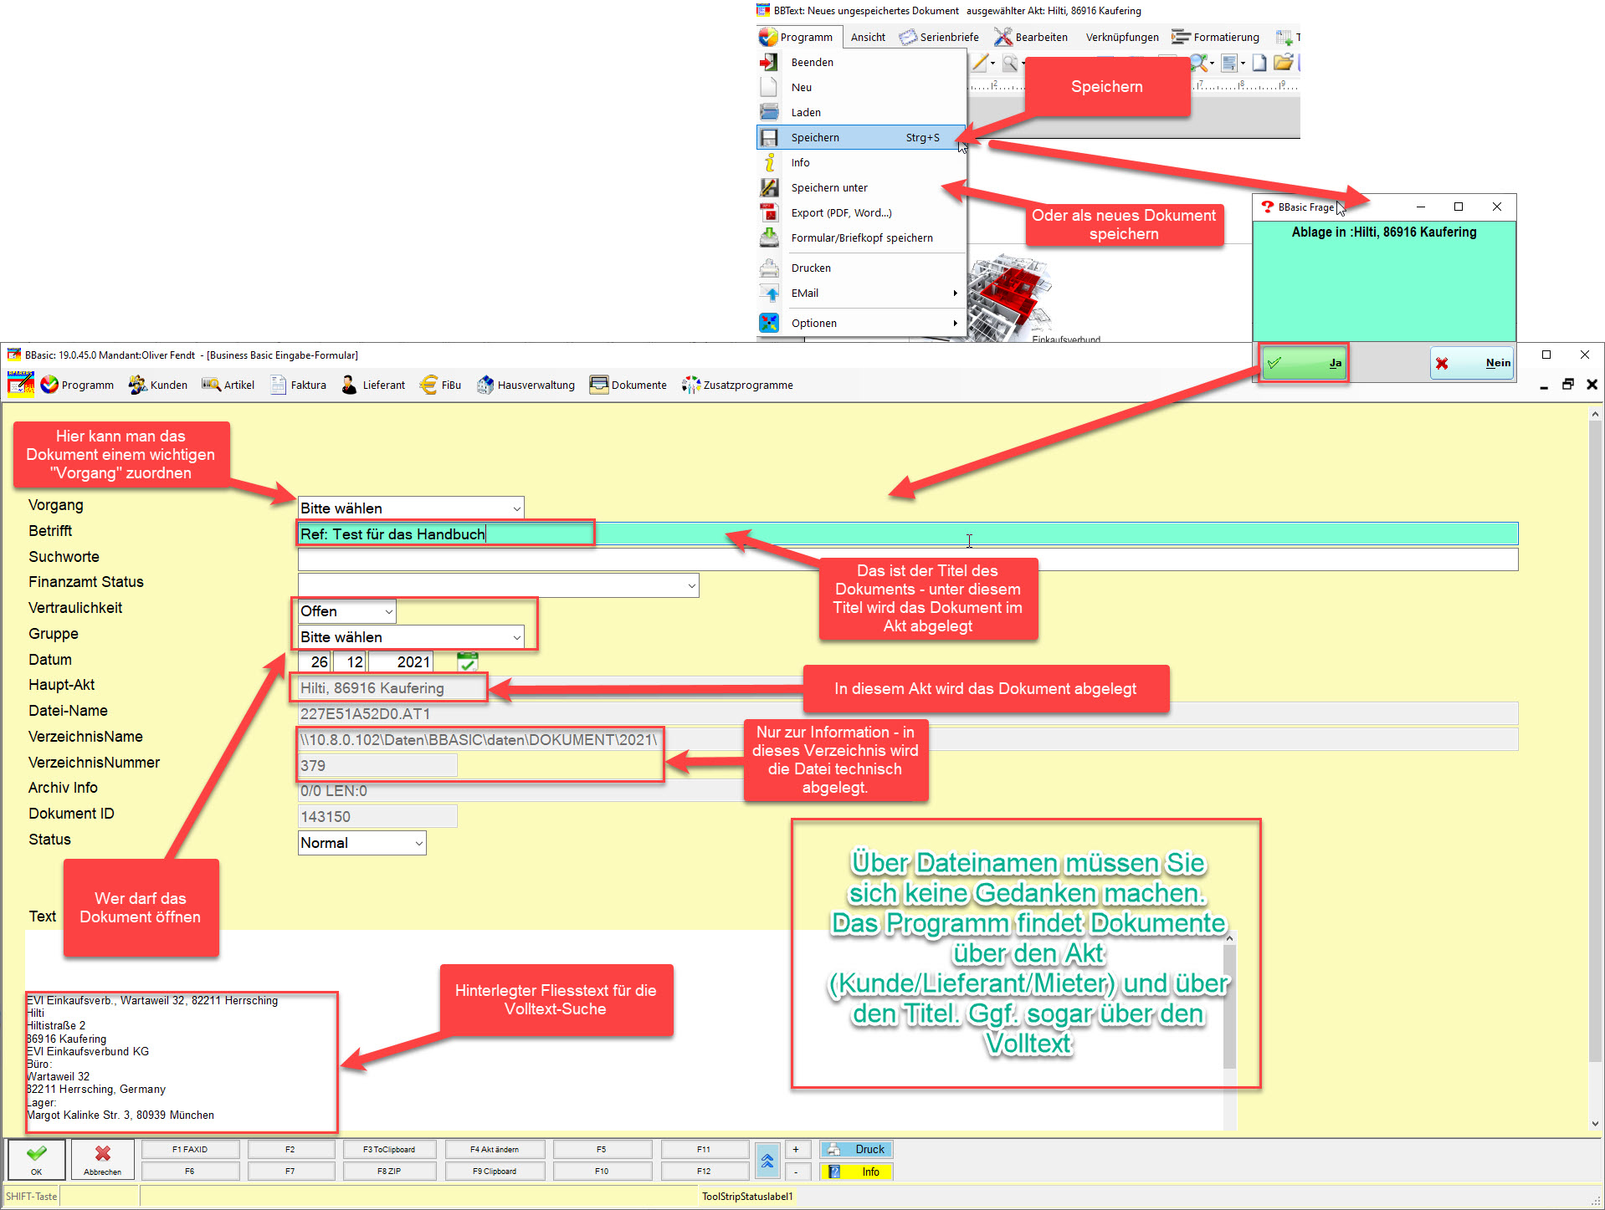
Task: Select Speichern in the BBText Programm menu
Action: [862, 138]
